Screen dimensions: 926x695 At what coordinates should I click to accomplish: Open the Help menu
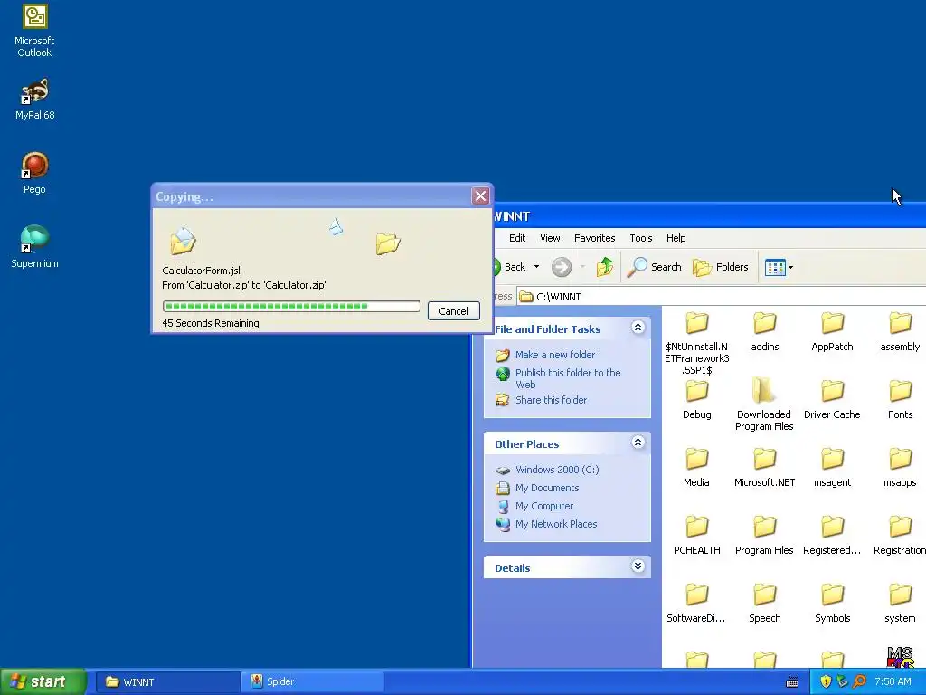[676, 238]
